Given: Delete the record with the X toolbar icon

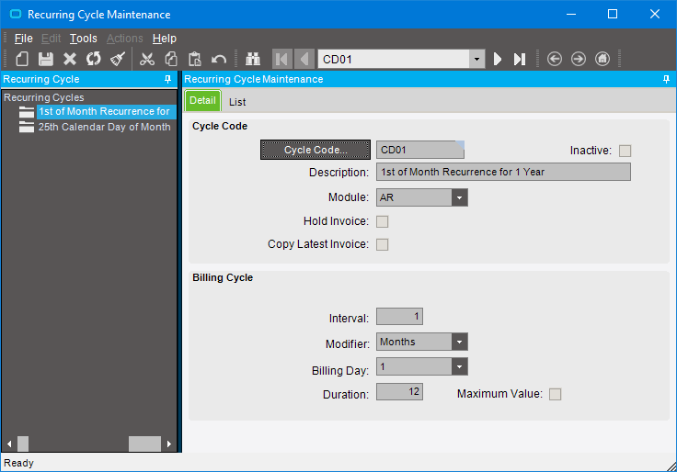Looking at the screenshot, I should [70, 59].
